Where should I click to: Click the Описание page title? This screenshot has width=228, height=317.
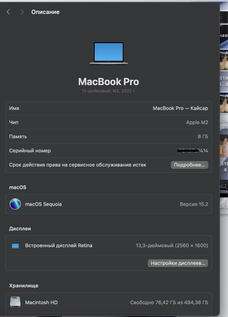(x=45, y=12)
